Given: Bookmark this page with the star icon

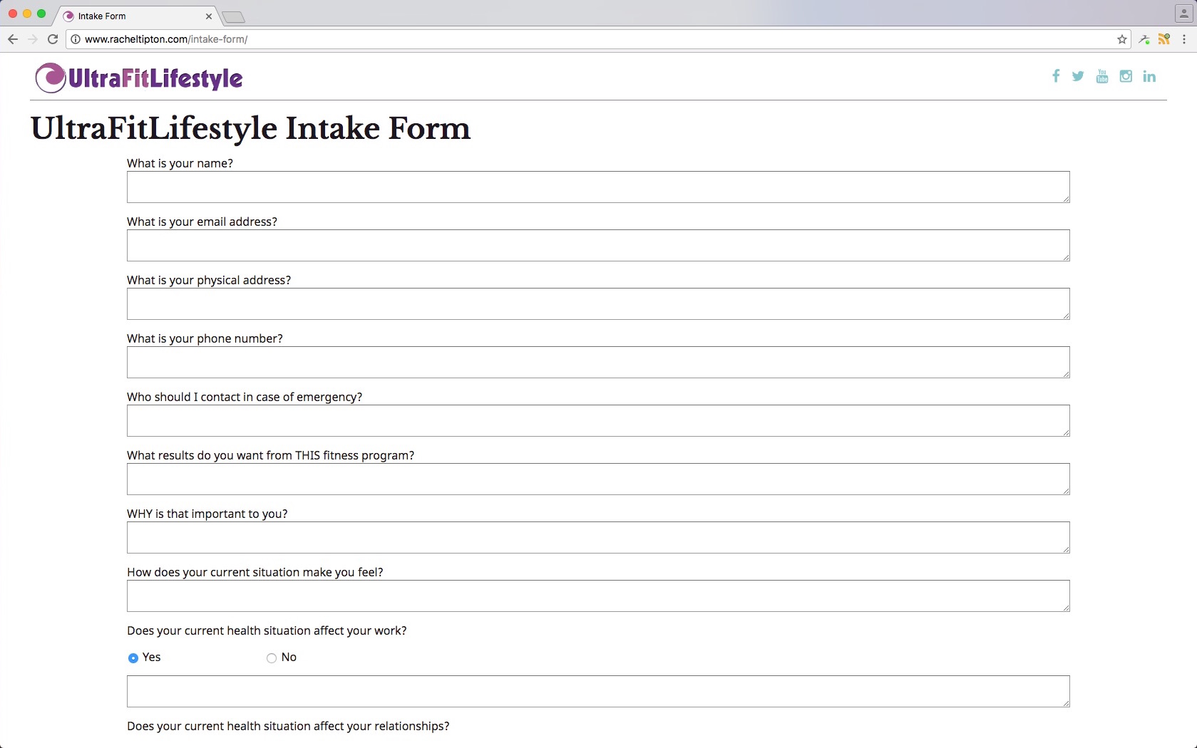Looking at the screenshot, I should pos(1122,39).
